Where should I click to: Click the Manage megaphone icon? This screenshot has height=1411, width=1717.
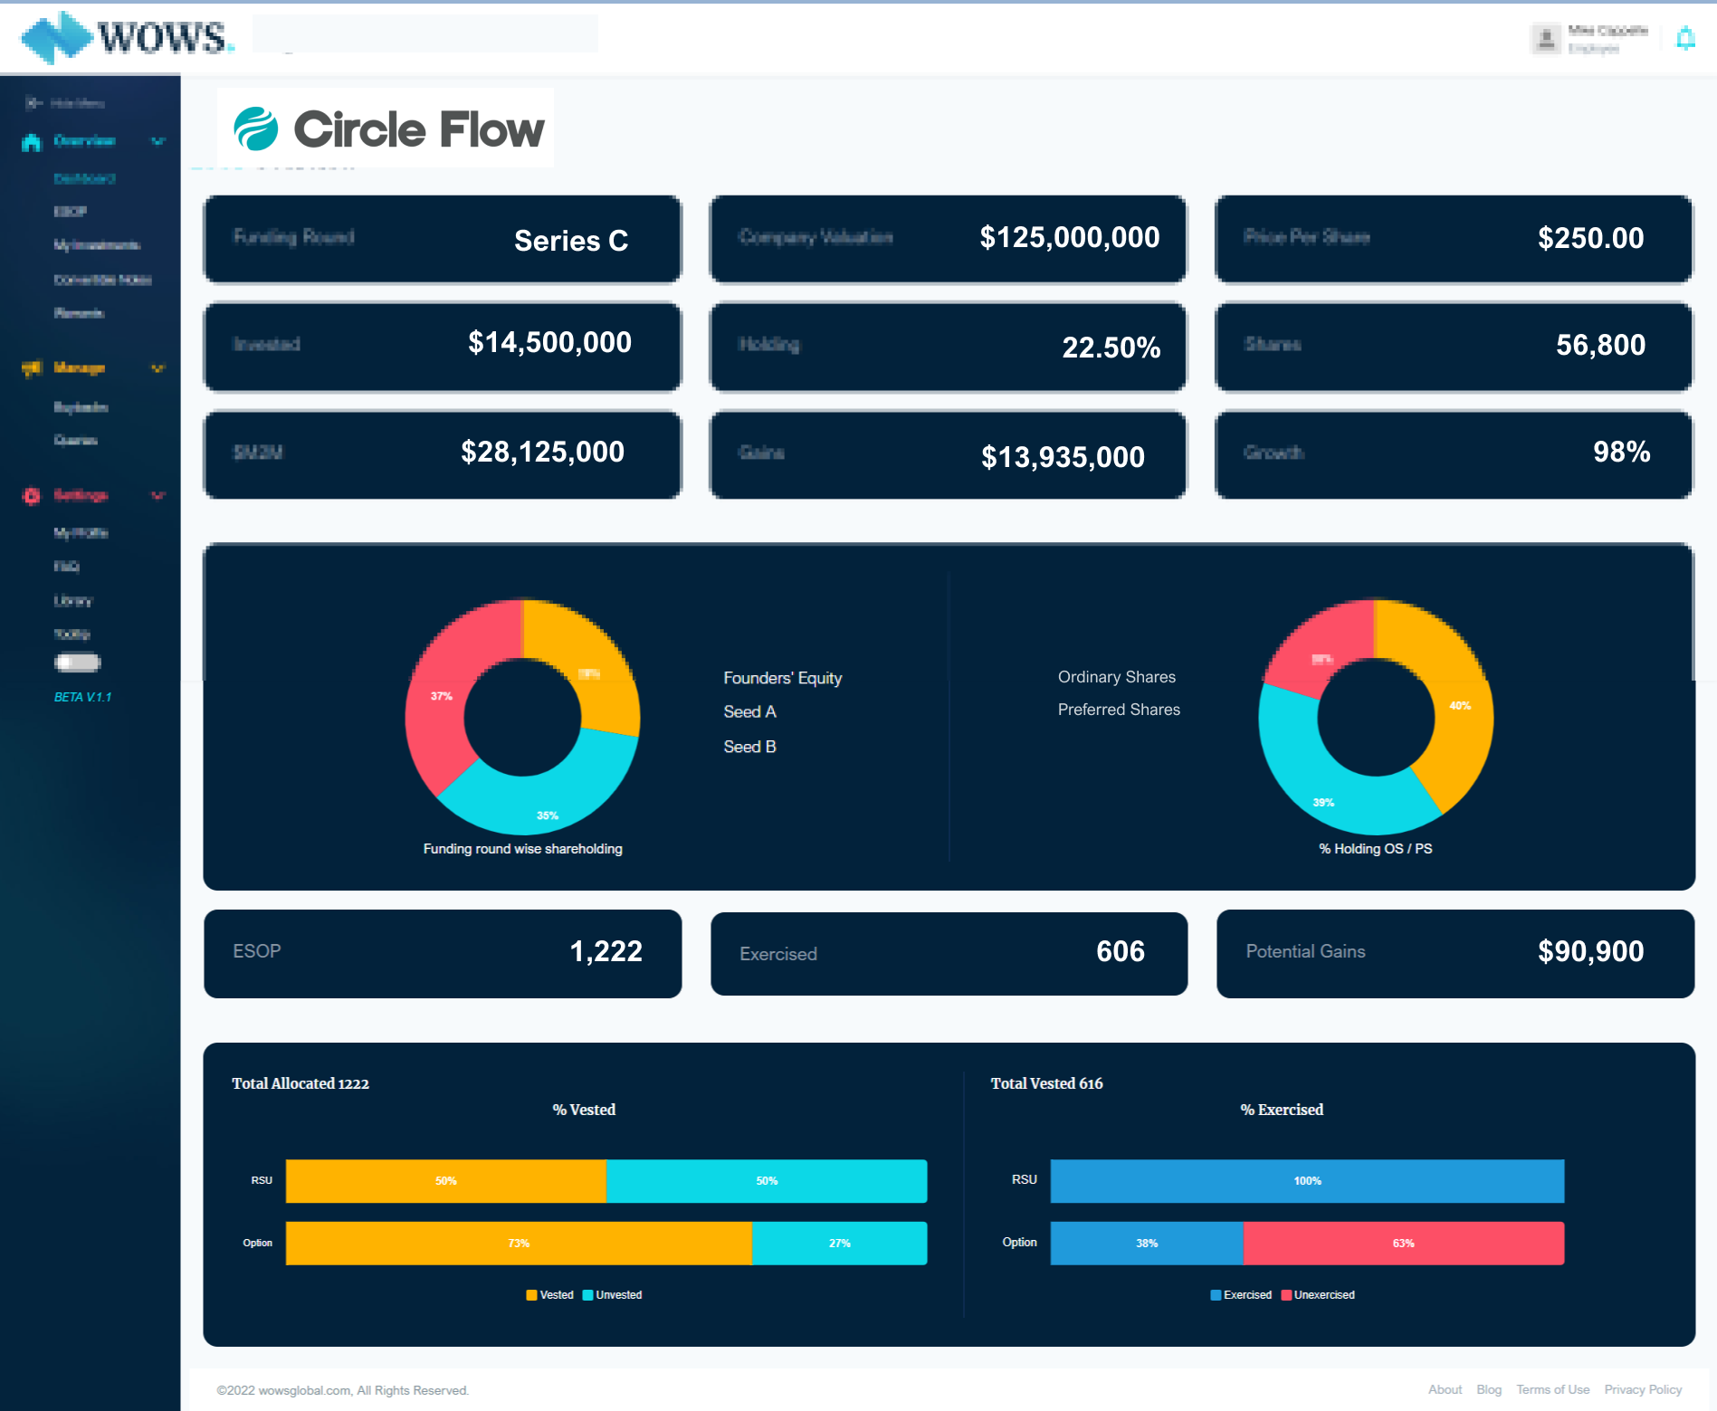(x=32, y=368)
